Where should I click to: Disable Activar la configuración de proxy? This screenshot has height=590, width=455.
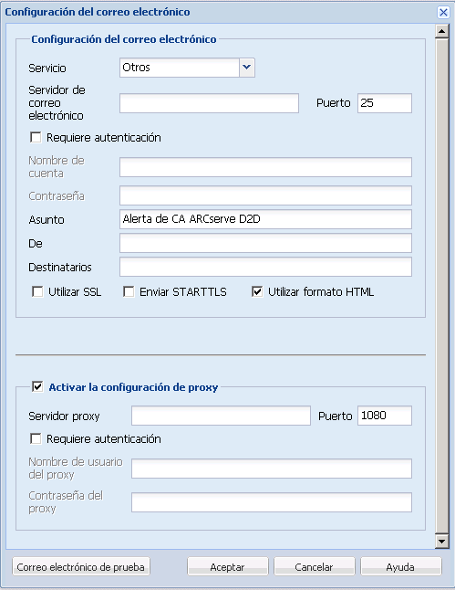[x=37, y=386]
